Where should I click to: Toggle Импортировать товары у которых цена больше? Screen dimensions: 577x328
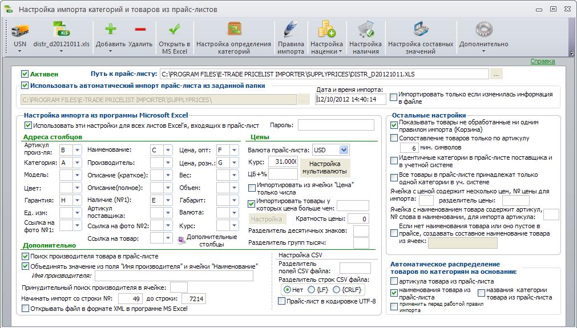(x=251, y=203)
